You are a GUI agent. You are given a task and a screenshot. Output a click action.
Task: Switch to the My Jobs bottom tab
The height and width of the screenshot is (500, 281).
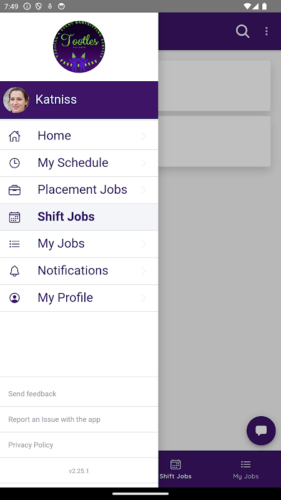(x=245, y=469)
